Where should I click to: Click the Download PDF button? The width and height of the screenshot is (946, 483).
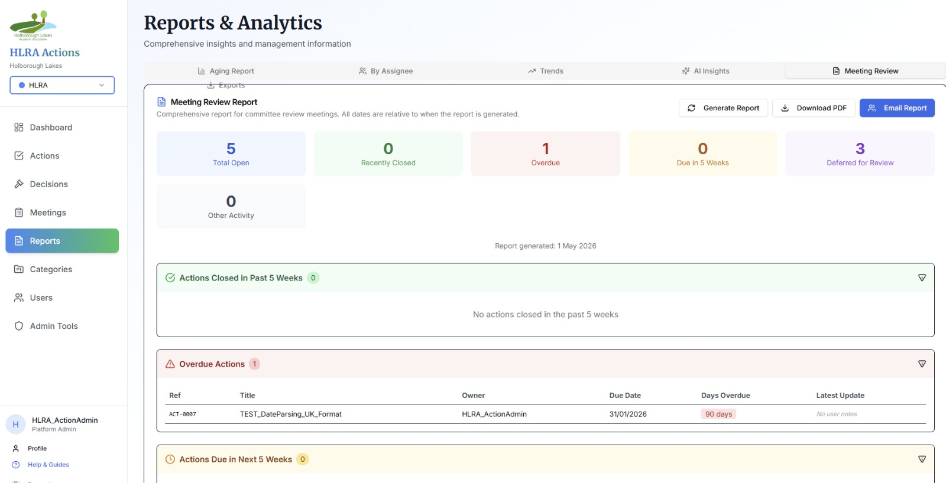pos(814,108)
